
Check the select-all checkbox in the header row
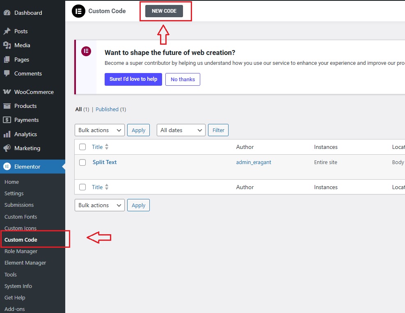[82, 146]
